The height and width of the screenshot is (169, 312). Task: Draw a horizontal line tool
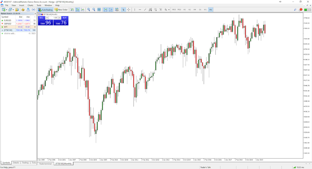pyautogui.click(x=140, y=10)
